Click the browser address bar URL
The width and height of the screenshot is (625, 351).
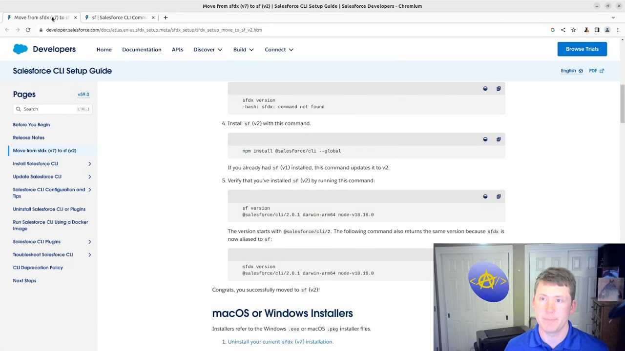click(154, 30)
